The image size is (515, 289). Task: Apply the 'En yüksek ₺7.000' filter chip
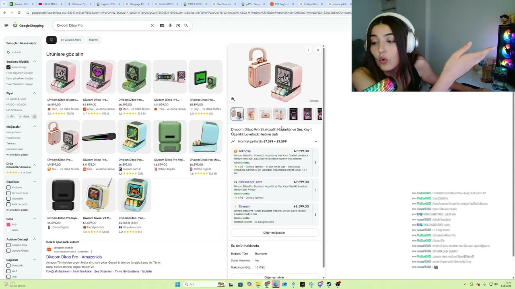click(x=71, y=40)
